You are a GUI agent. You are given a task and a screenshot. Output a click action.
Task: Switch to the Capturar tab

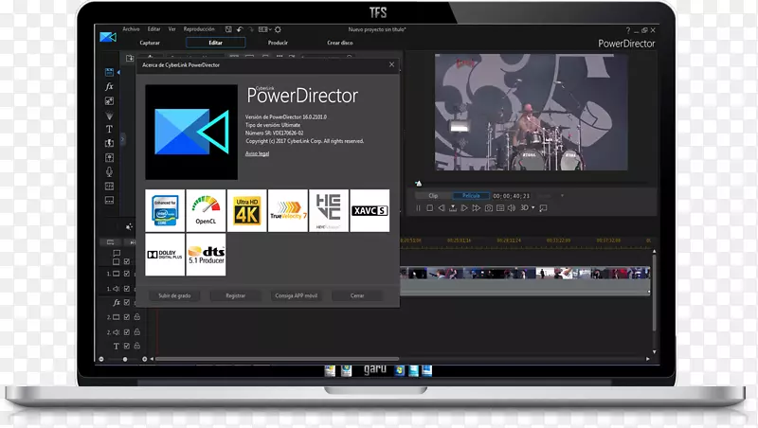point(150,43)
